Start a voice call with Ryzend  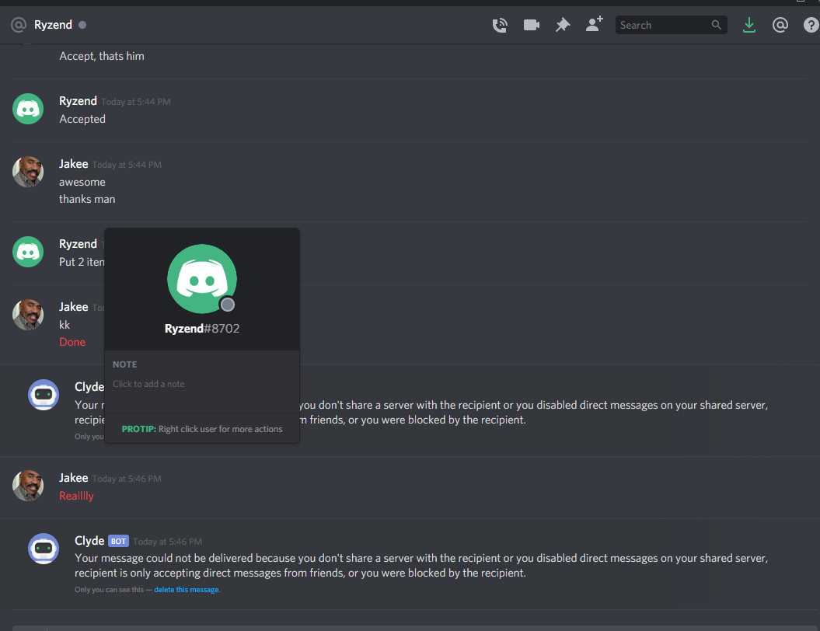500,25
